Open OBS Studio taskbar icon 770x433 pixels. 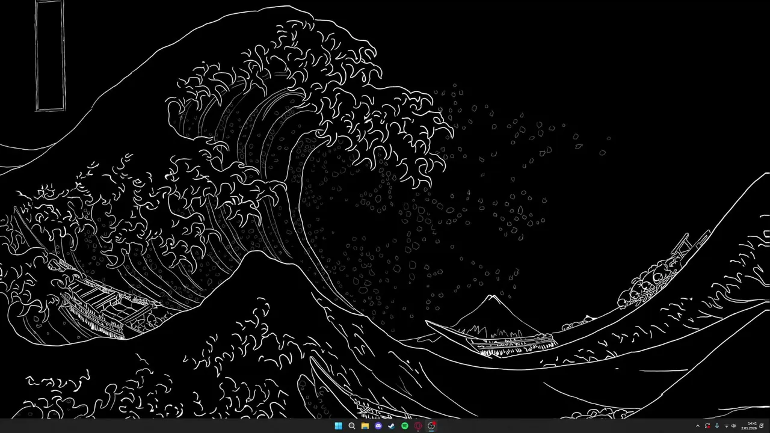pos(431,426)
